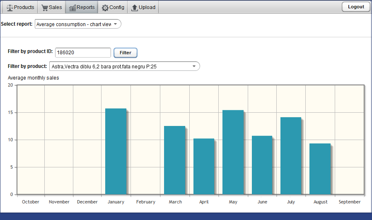The image size is (372, 220).
Task: Click the July bar in the chart
Action: (291, 156)
